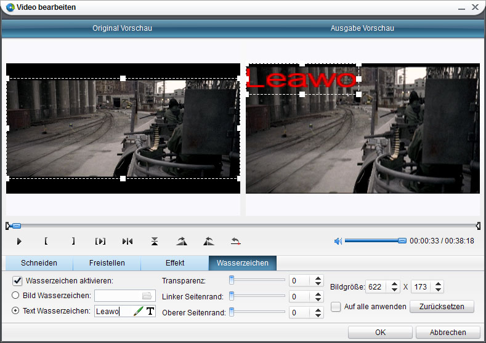
Task: Open the font settings T icon
Action: coord(150,311)
